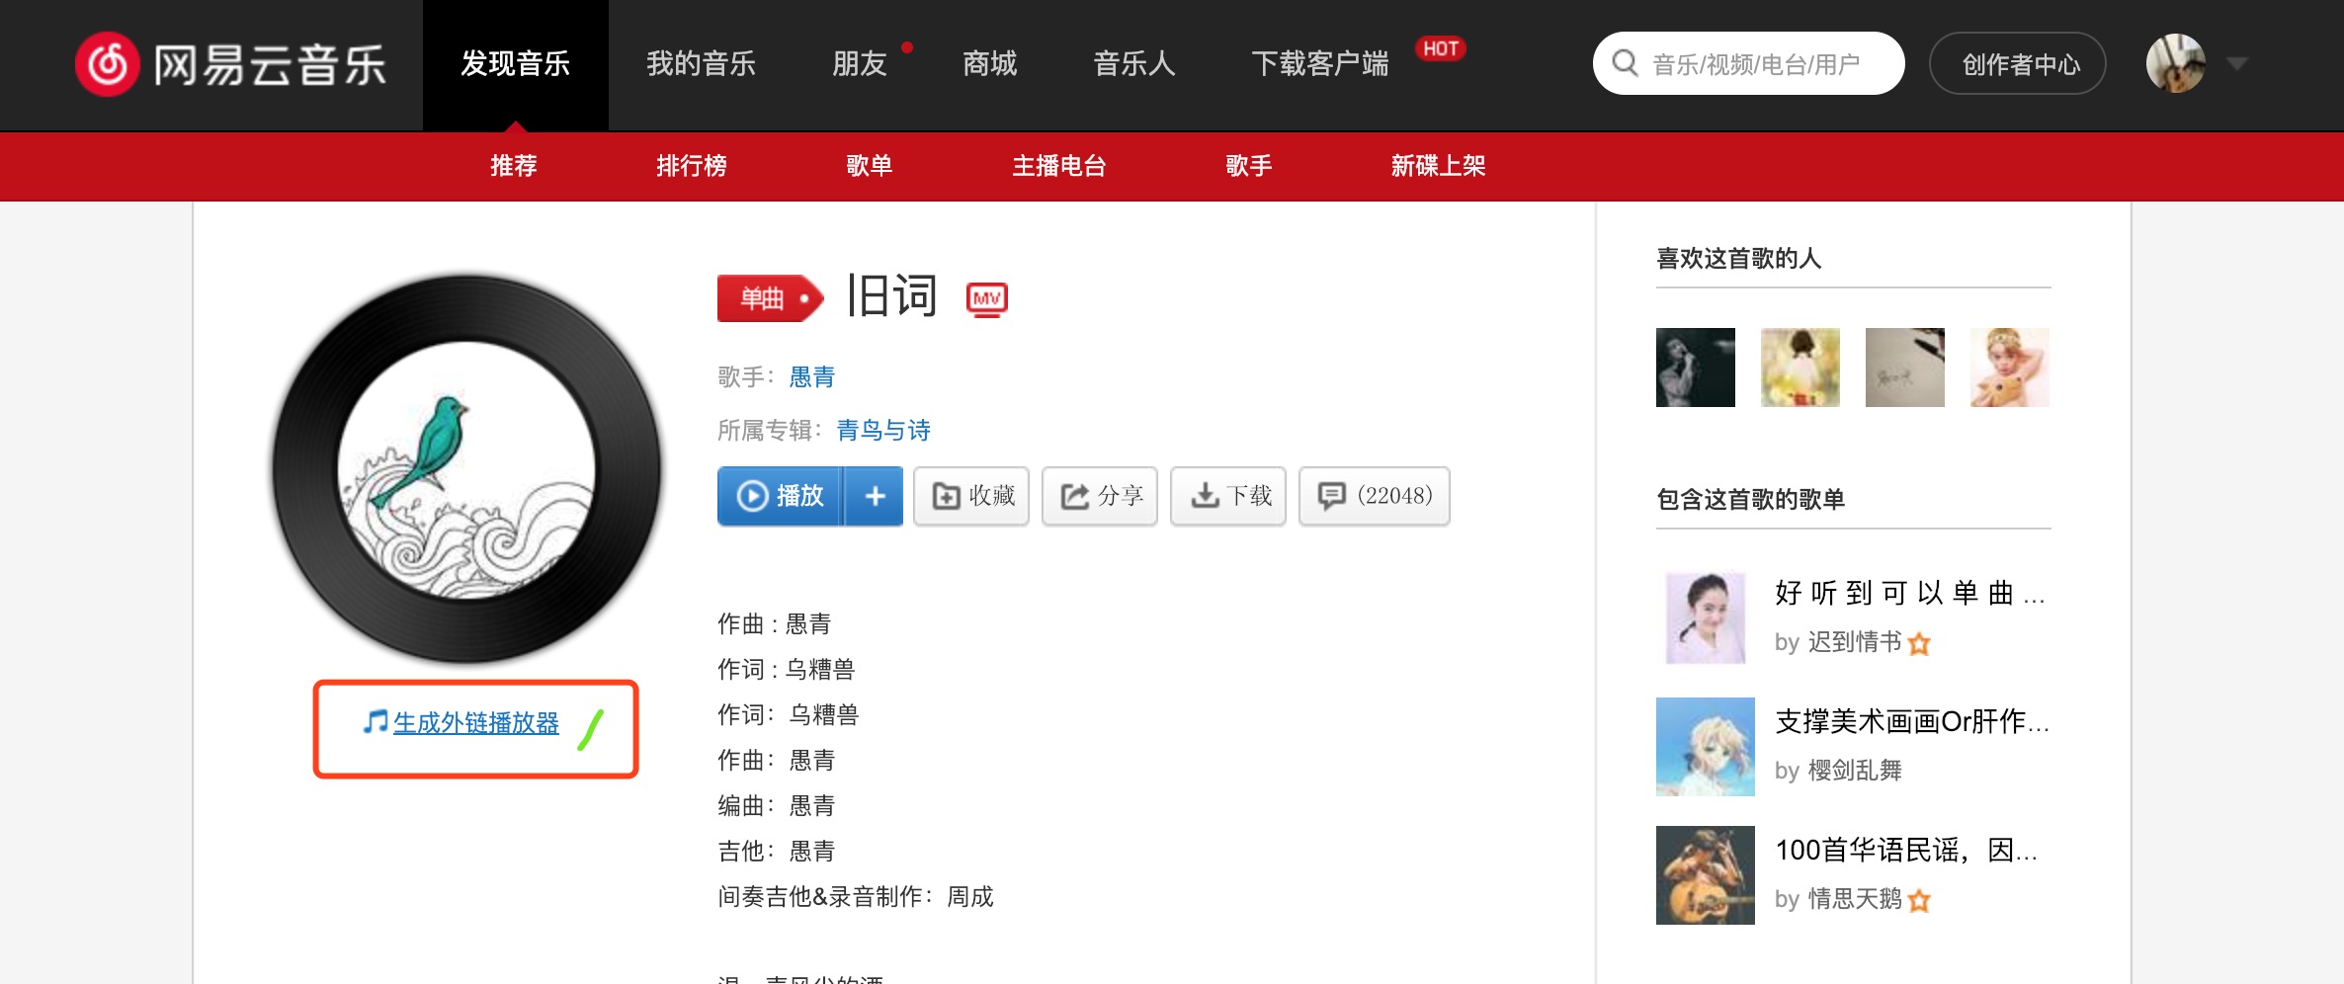Open 新碟上架 submenu item
Screen dimensions: 2344x984
[1439, 166]
